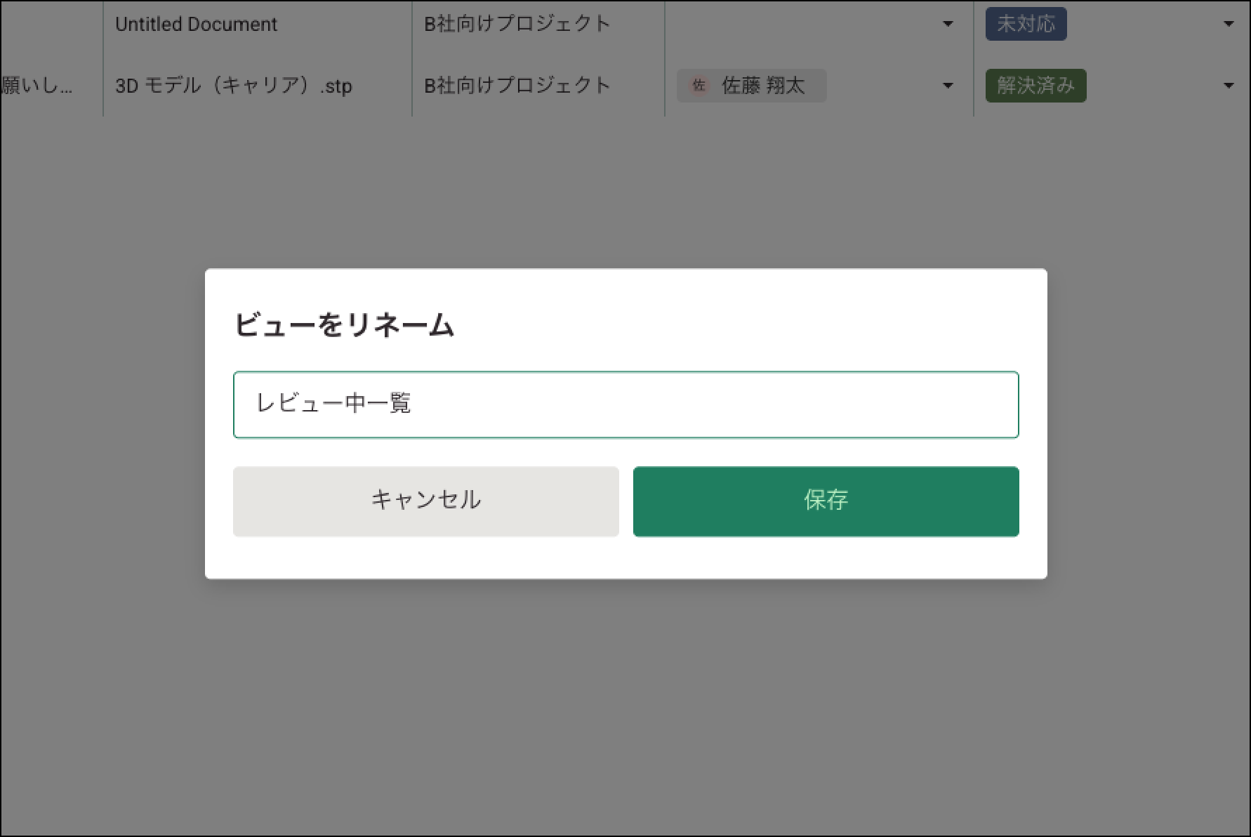Select the 3D モデル（キャリア）.stp file cell

point(234,86)
